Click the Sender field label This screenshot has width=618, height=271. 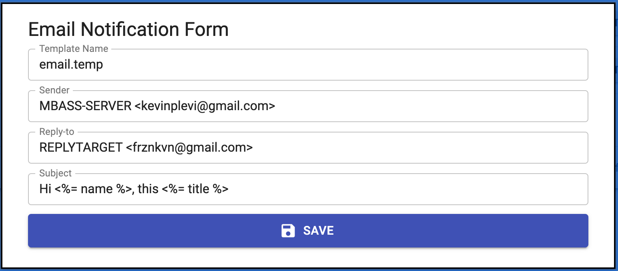click(x=54, y=90)
